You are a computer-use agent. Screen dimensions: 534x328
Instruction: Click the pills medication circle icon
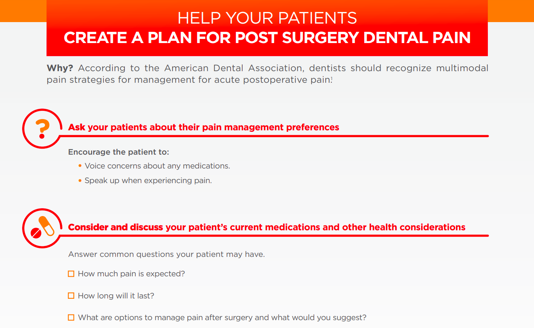42,228
